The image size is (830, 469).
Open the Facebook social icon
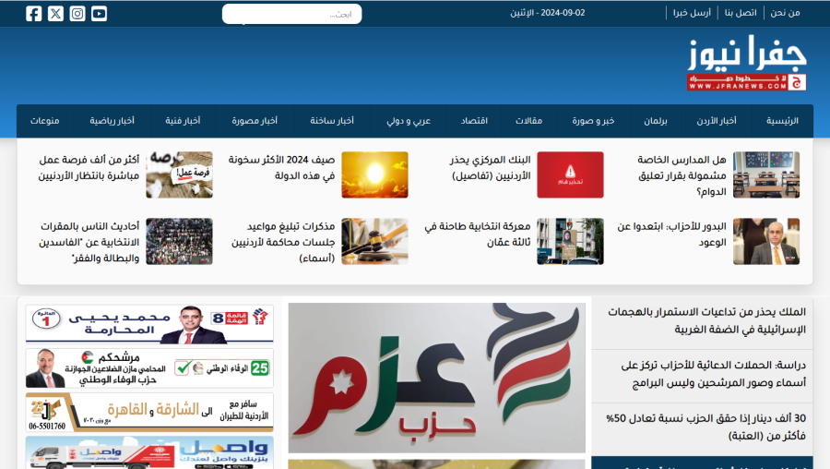[x=34, y=13]
